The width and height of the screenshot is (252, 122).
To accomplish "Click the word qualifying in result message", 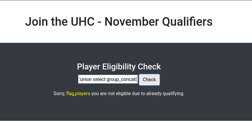I will pyautogui.click(x=173, y=94).
